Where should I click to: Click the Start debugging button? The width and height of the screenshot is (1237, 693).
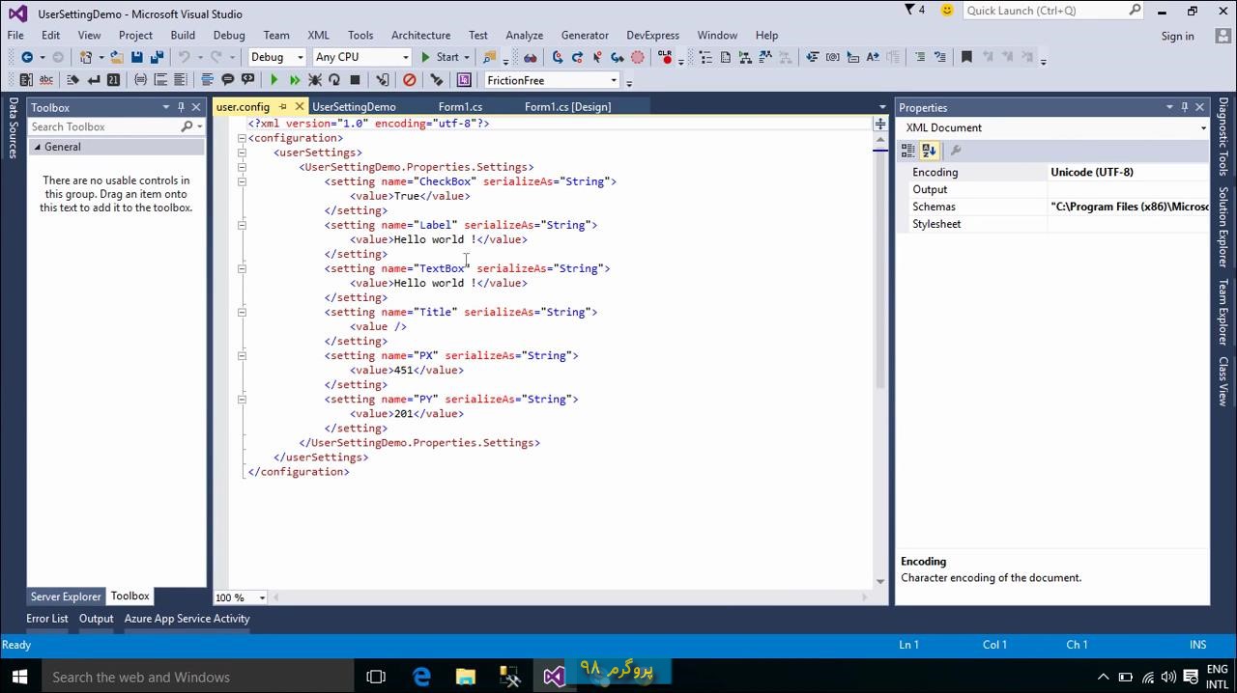tap(441, 56)
